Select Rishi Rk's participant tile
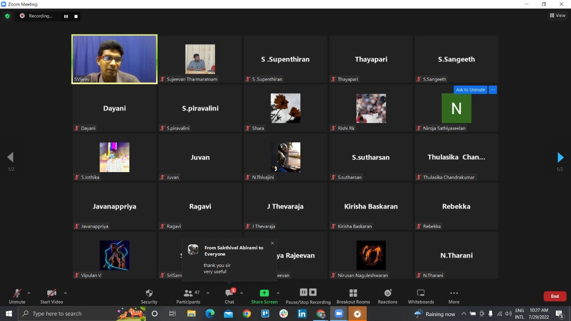The width and height of the screenshot is (571, 321). click(371, 108)
